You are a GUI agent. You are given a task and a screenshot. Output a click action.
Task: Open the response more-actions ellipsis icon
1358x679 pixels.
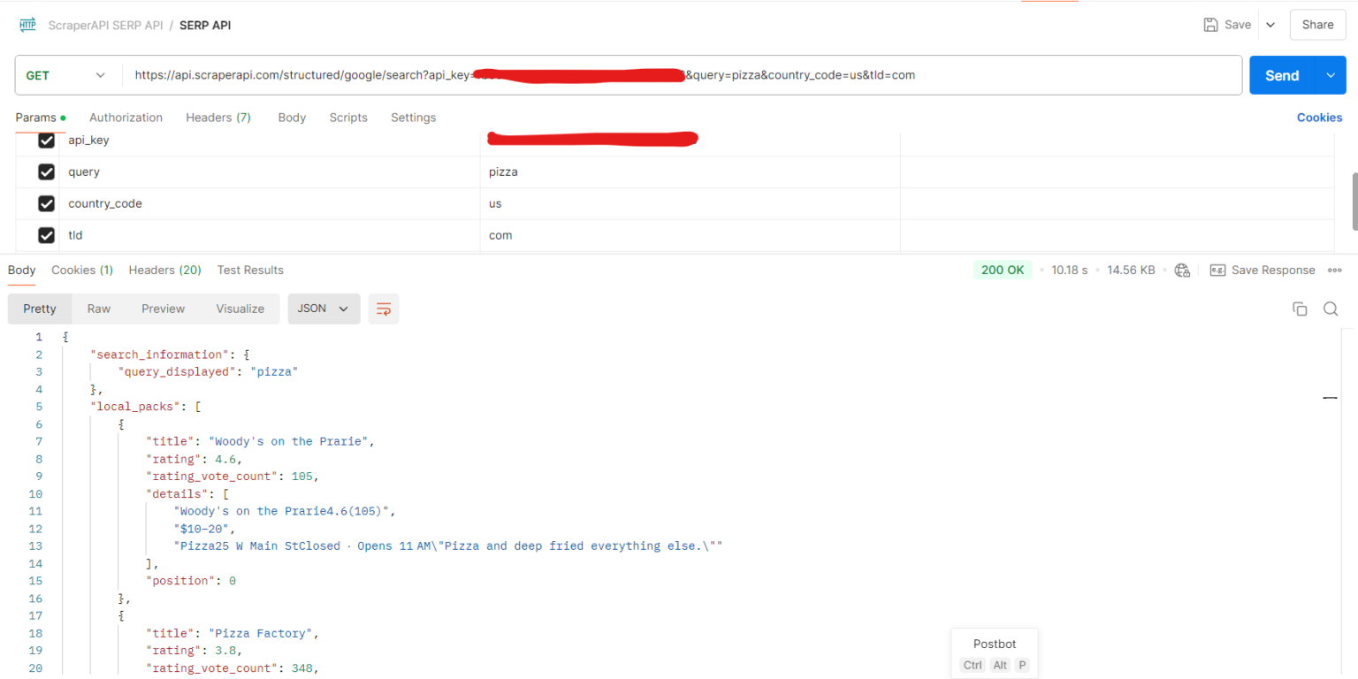click(x=1335, y=271)
